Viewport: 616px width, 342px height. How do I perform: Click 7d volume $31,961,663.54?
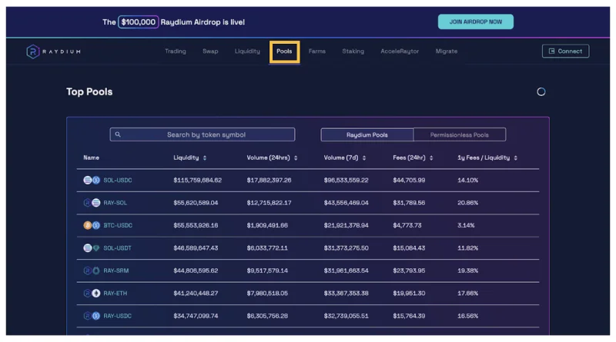346,271
